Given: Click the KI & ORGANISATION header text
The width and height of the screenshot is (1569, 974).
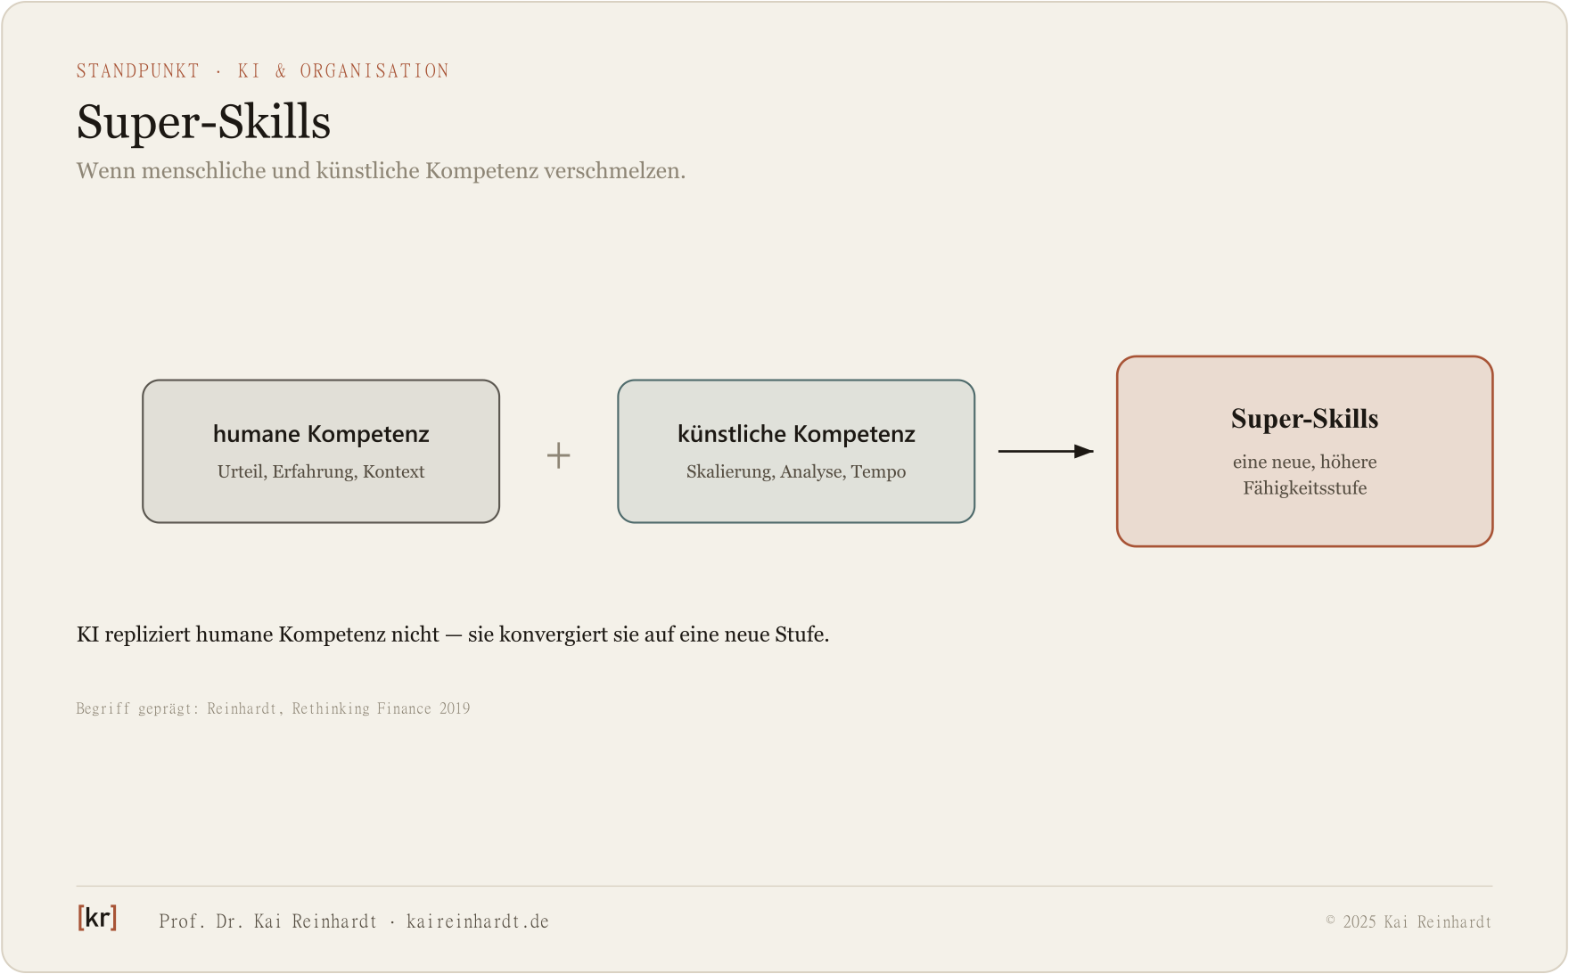Looking at the screenshot, I should pos(343,71).
